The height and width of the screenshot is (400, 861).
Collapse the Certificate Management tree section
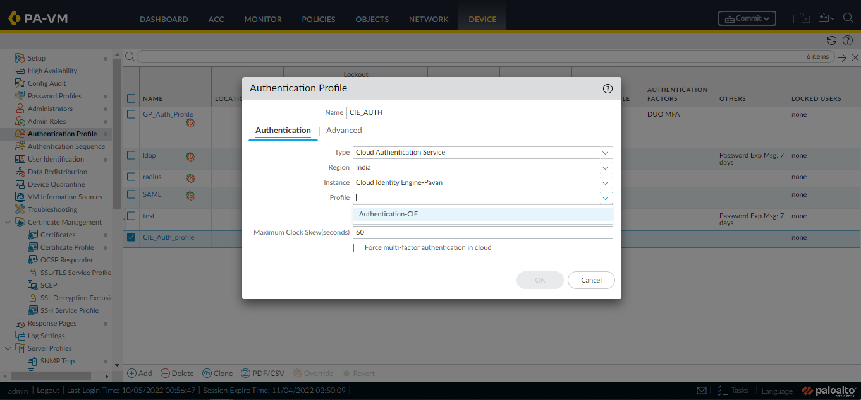point(8,221)
